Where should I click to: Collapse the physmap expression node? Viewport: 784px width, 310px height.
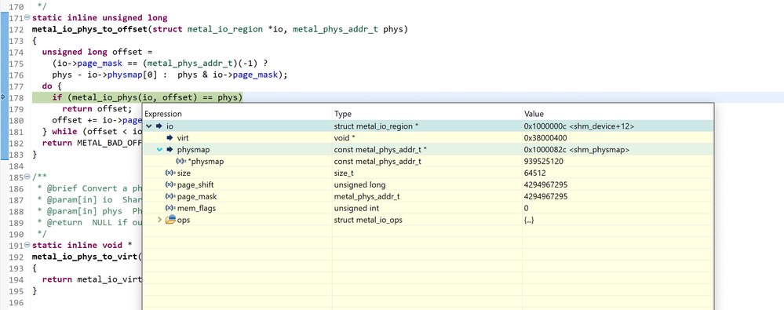[x=160, y=149]
